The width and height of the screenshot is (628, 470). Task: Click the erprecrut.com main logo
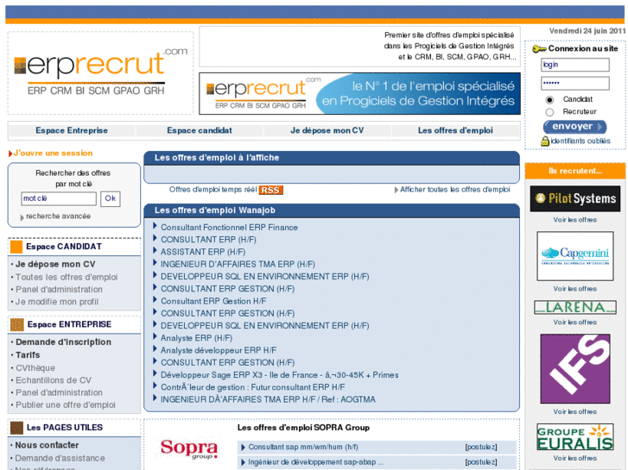click(100, 72)
